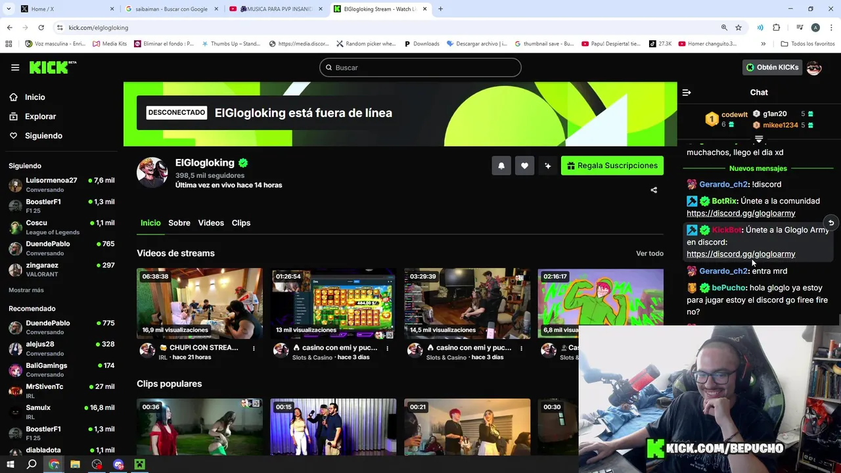Click the sparkle icon button
Viewport: 841px width, 473px height.
547,166
